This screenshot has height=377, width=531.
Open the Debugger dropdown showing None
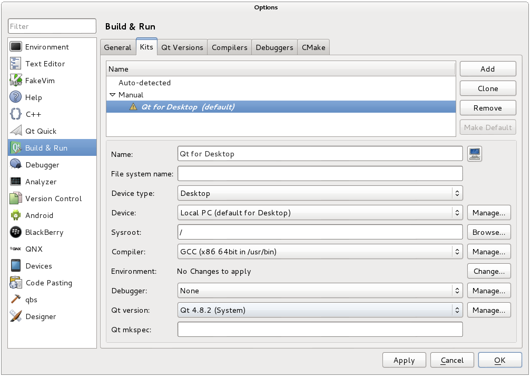320,291
